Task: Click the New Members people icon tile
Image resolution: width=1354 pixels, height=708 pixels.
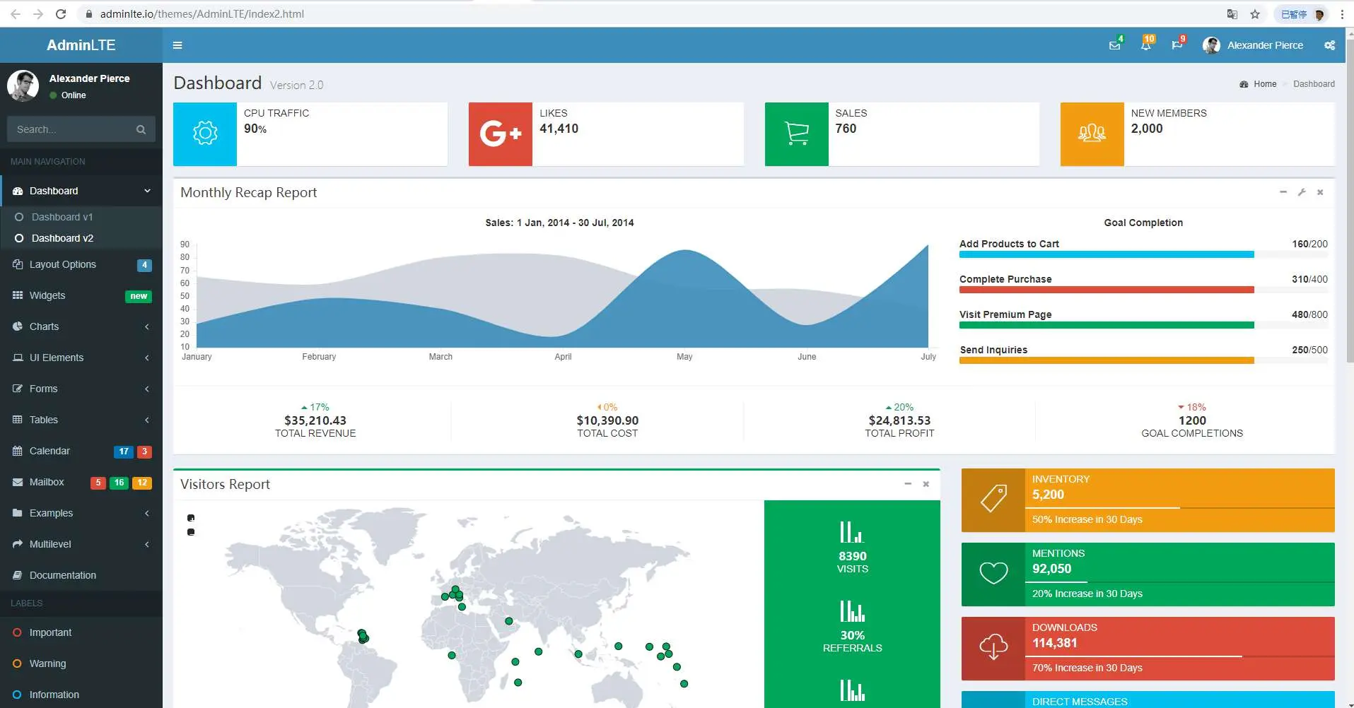Action: tap(1092, 134)
